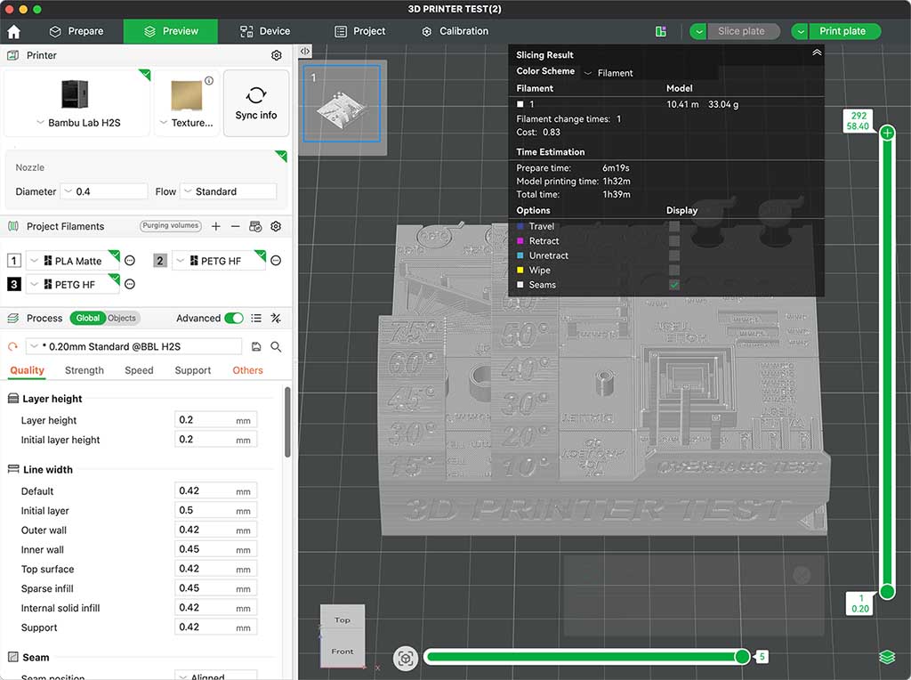911x680 pixels.
Task: Enable Unretract display checkbox
Action: (674, 255)
